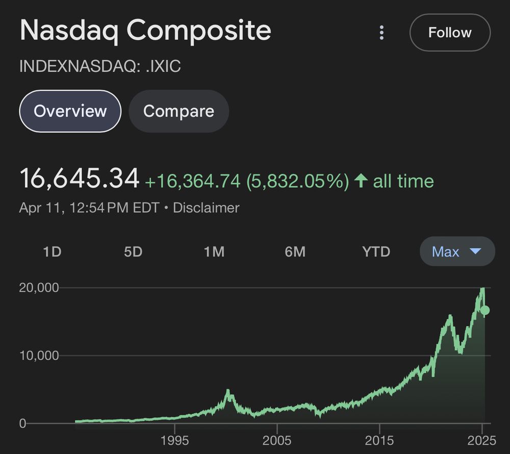Select the YTD time range
The height and width of the screenshot is (454, 510).
click(376, 251)
